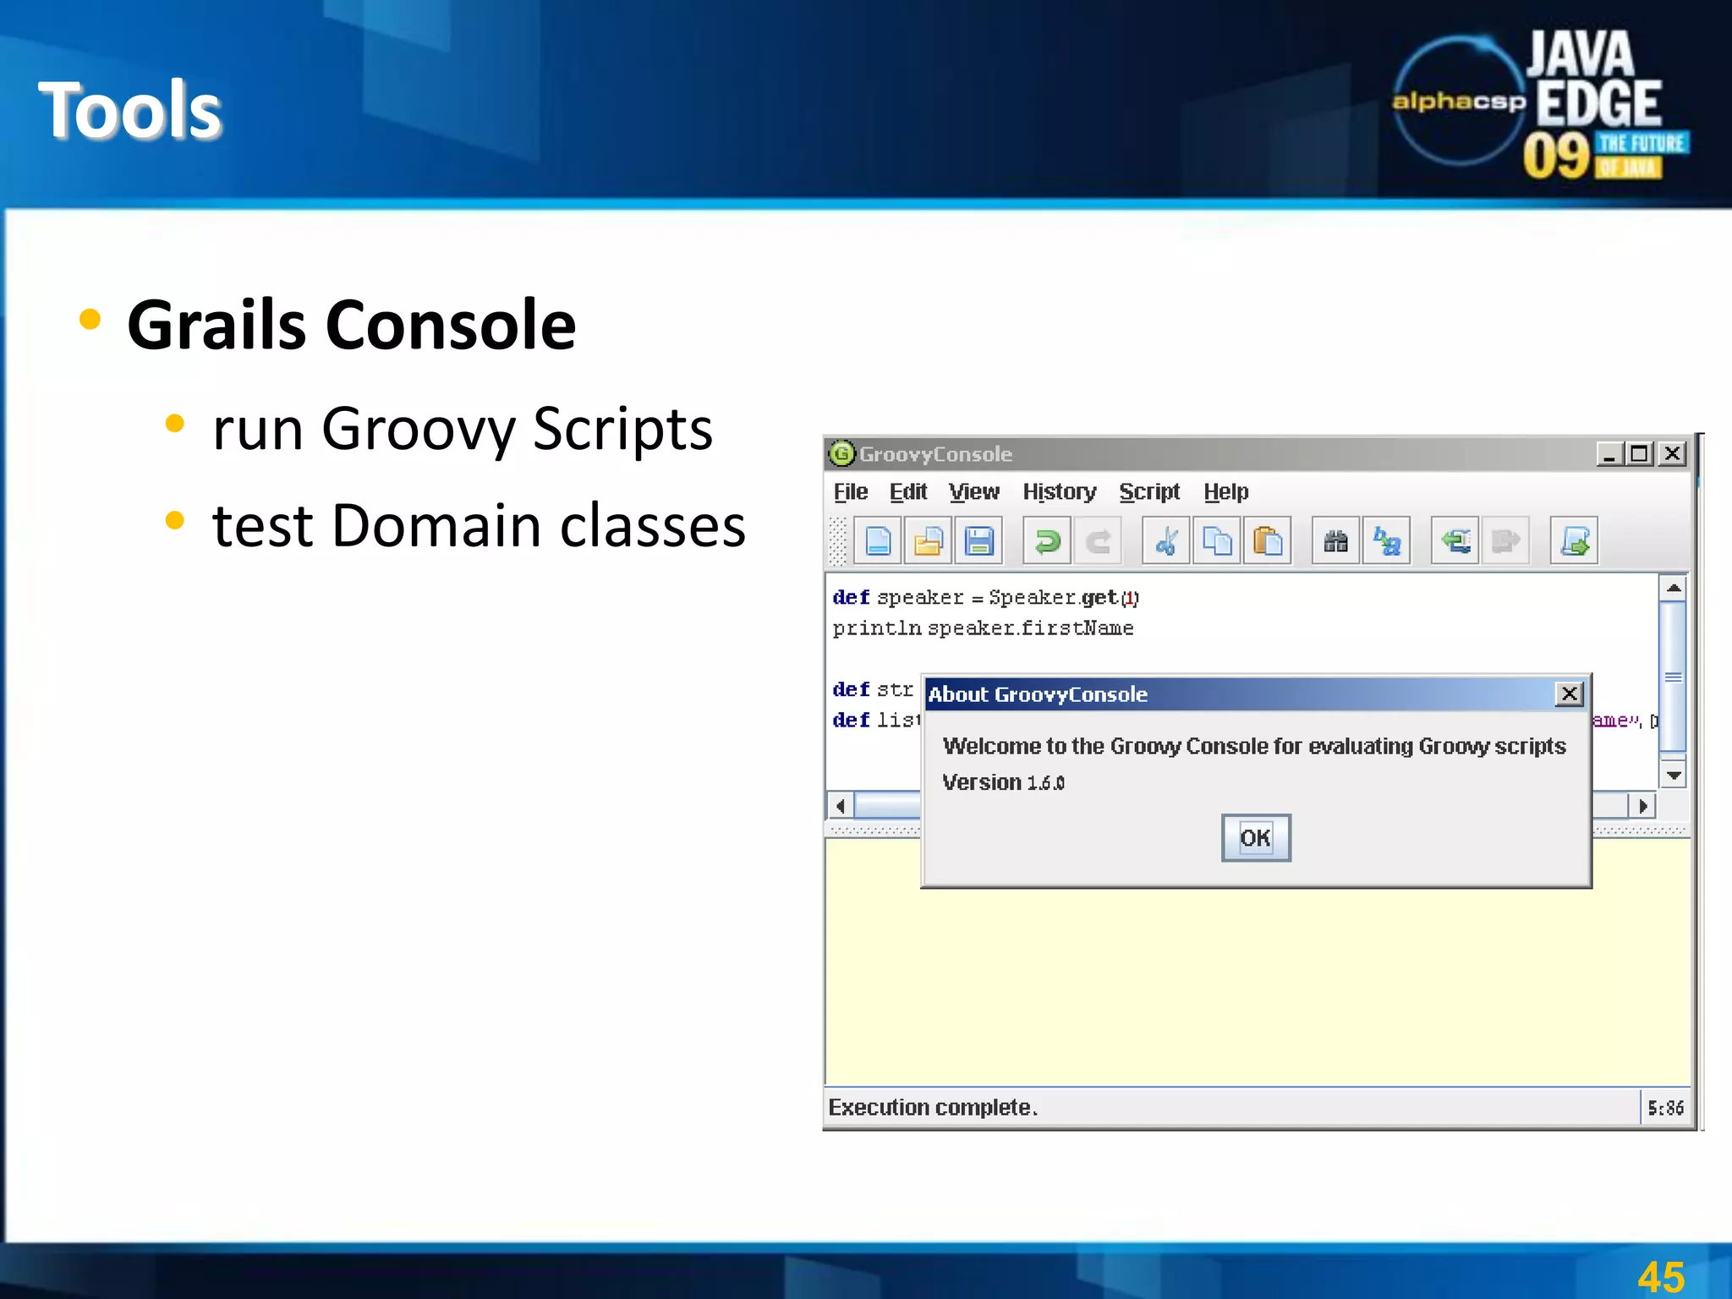Click the New File toolbar icon
The height and width of the screenshot is (1299, 1732).
[878, 540]
